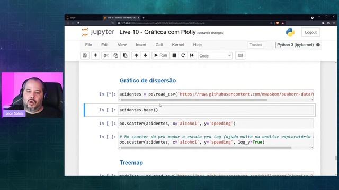Click the In [*] prompt

pos(108,94)
